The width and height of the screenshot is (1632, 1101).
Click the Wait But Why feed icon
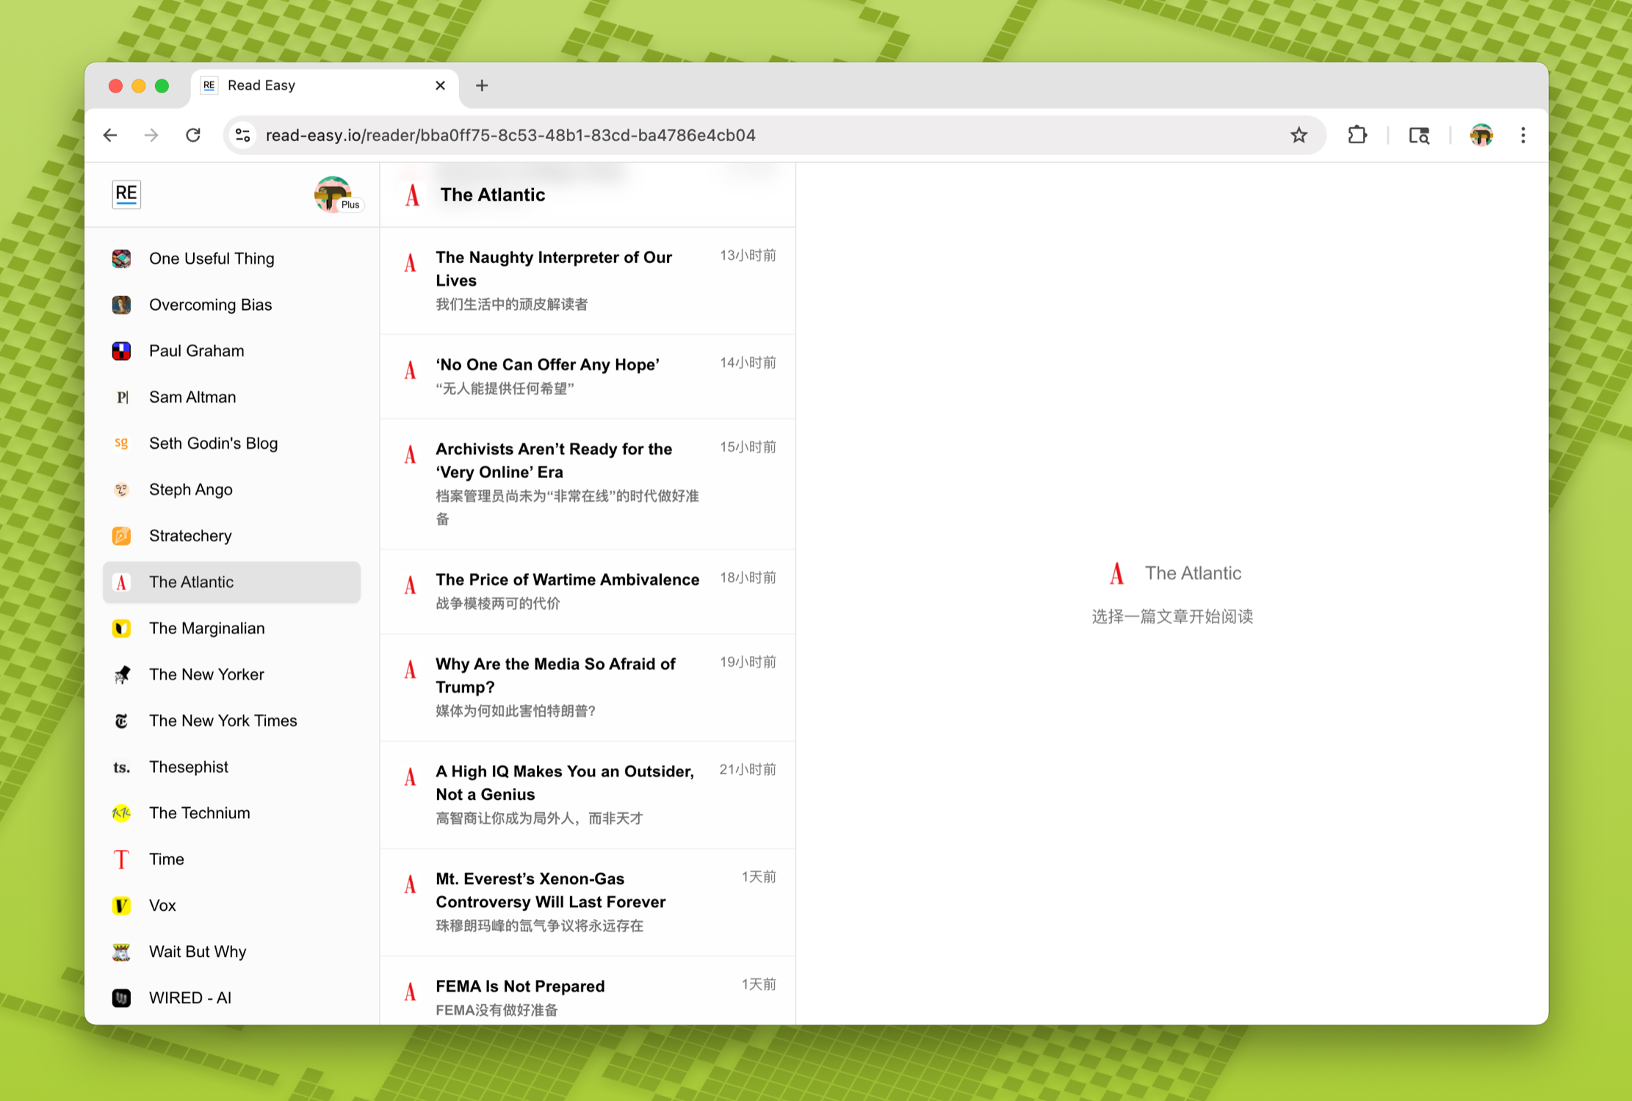click(121, 953)
